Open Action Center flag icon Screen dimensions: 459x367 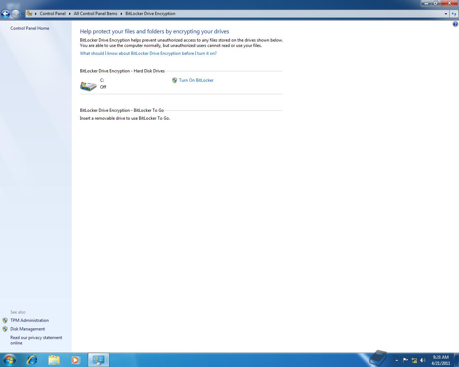(x=406, y=360)
